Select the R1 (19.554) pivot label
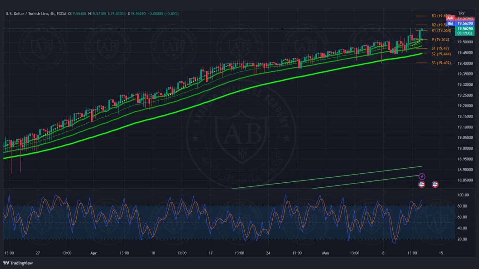This screenshot has width=479, height=269. [x=441, y=31]
